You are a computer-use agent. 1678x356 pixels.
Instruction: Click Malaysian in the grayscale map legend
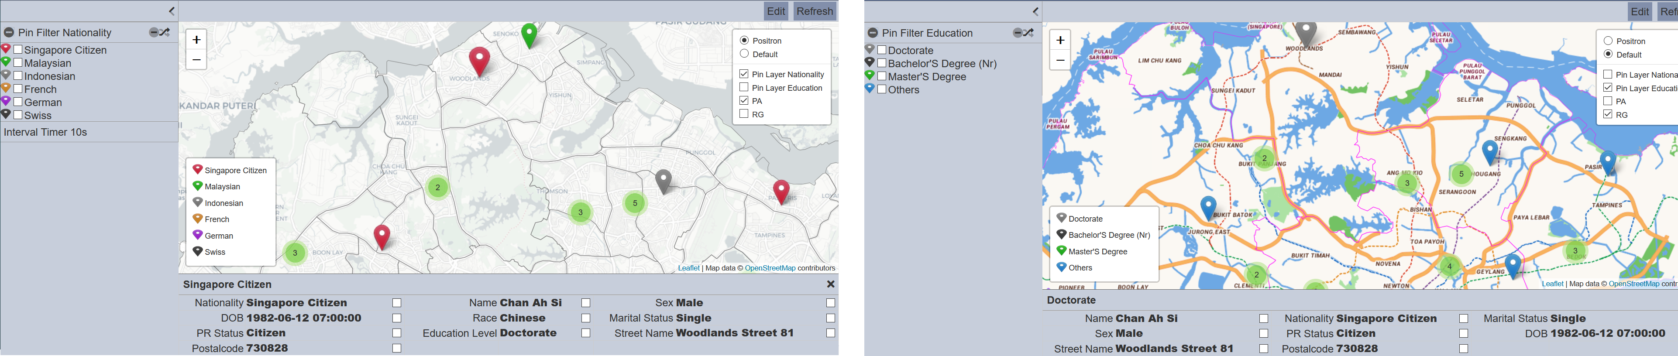pos(222,187)
